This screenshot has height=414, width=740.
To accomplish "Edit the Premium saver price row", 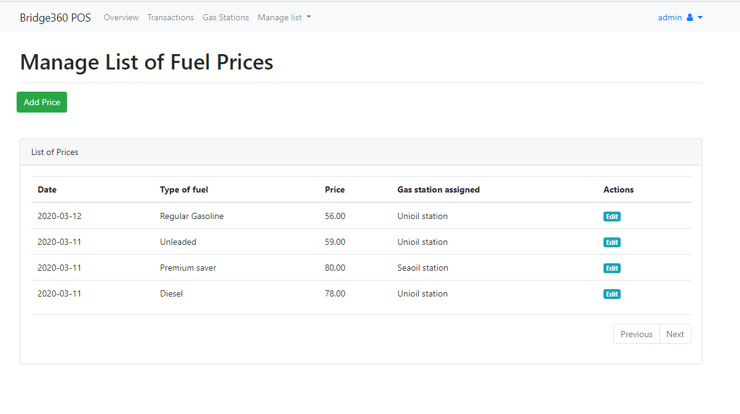I will 611,268.
